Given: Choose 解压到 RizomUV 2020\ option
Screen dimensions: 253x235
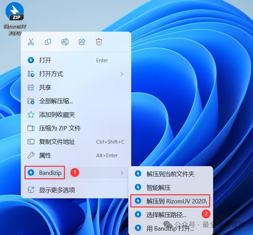Looking at the screenshot, I should click(170, 201).
